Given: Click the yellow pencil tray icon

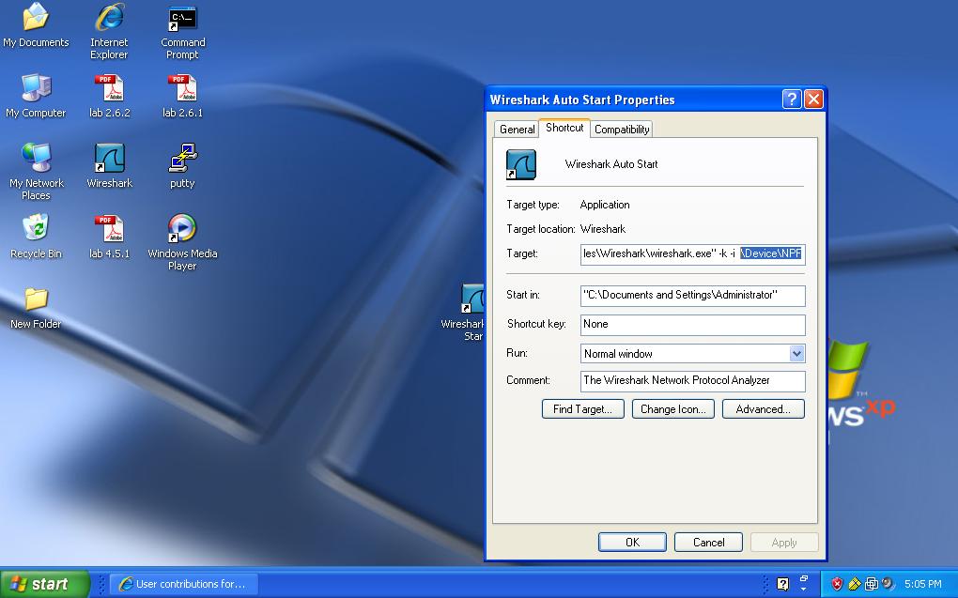Looking at the screenshot, I should point(854,584).
